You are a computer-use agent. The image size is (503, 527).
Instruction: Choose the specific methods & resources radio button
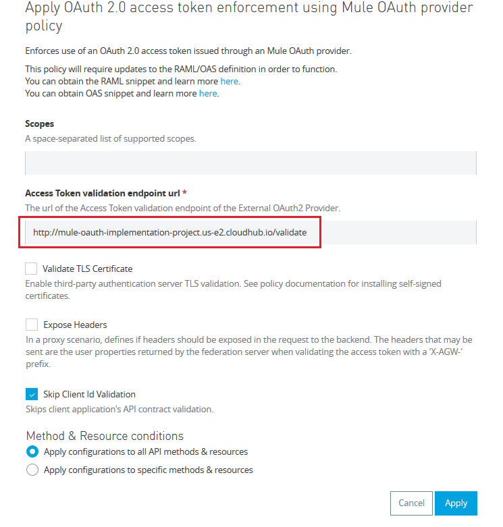pos(32,470)
